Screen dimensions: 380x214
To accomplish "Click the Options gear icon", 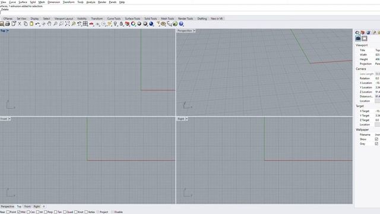I will tap(163, 24).
